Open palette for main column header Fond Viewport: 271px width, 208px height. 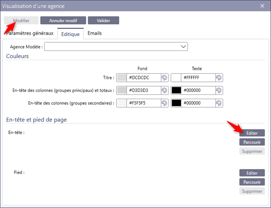(165, 90)
